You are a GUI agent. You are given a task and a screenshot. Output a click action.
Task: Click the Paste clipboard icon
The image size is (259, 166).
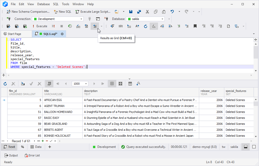pos(164,12)
